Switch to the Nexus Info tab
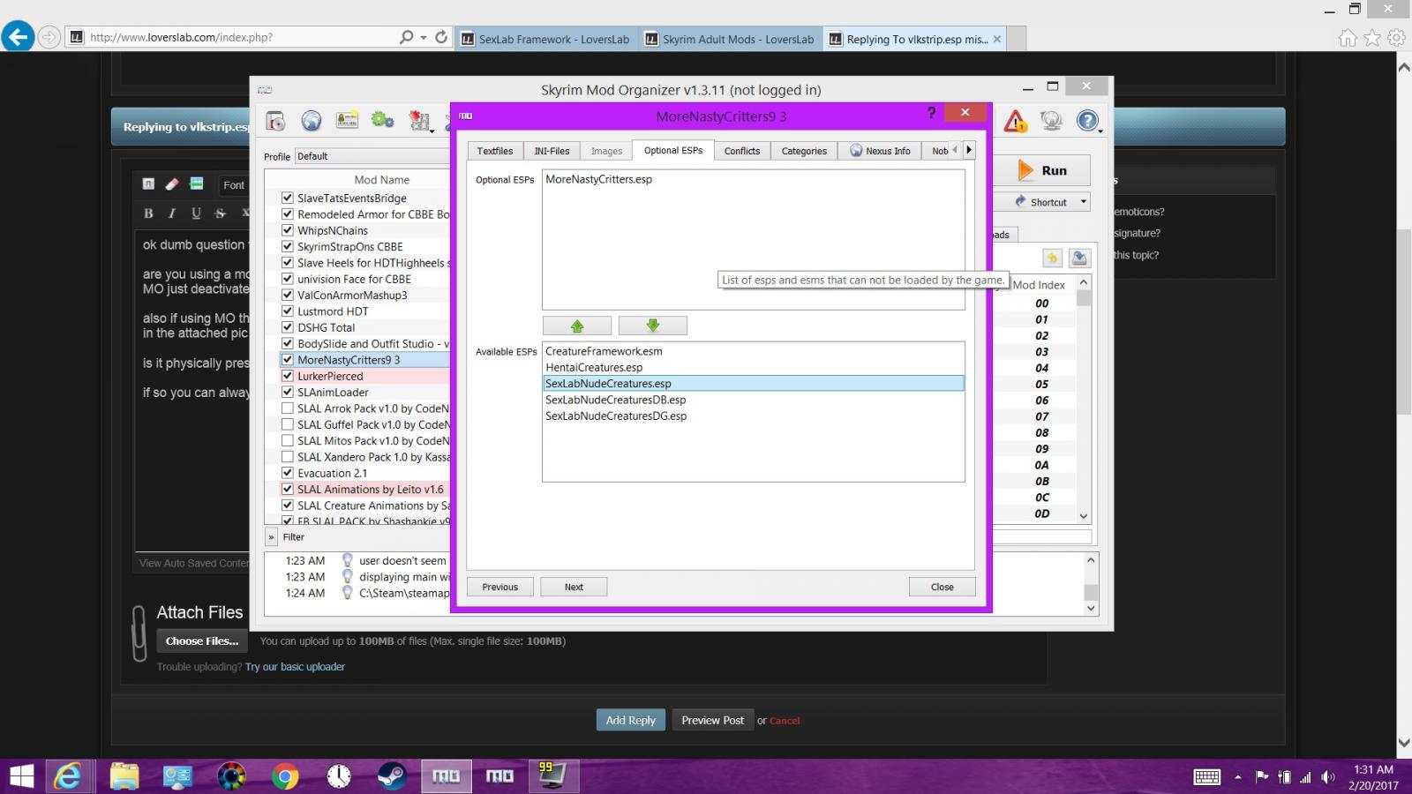 coord(880,151)
